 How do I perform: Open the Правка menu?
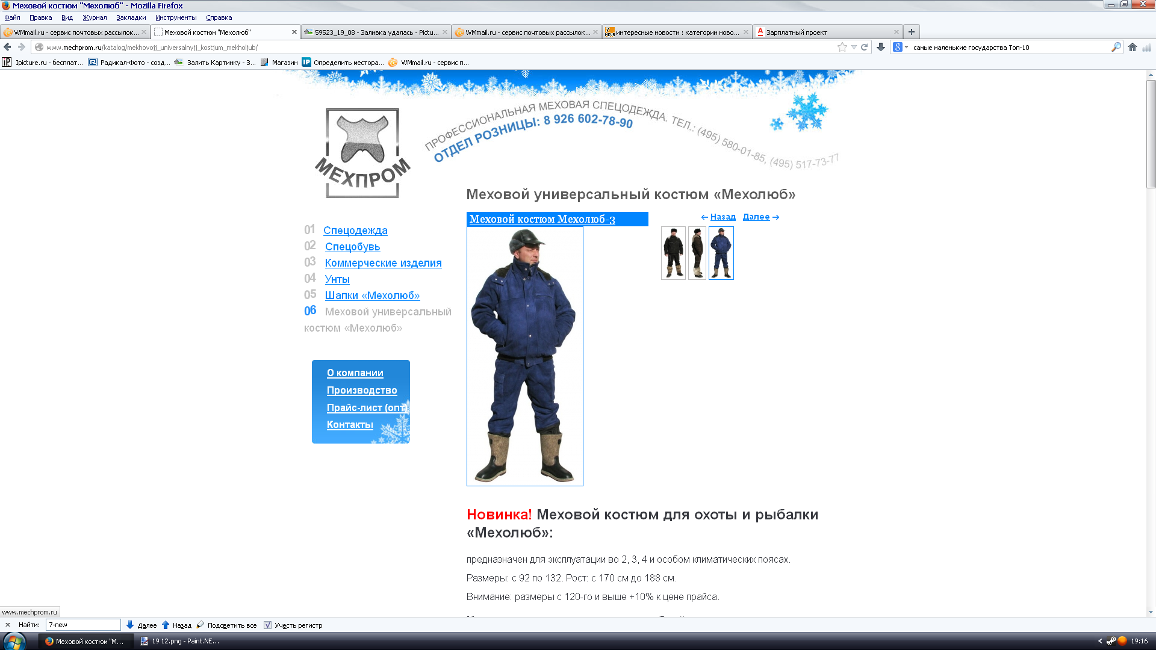41,17
